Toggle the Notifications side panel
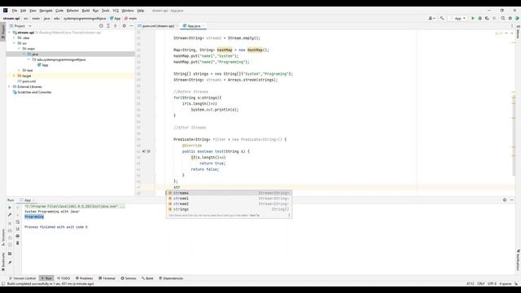This screenshot has height=293, width=521. [518, 260]
